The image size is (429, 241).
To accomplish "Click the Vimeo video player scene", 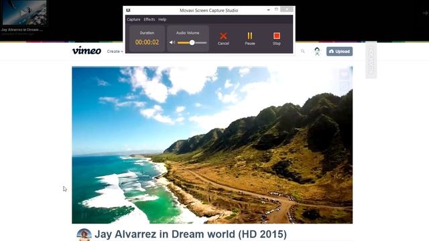I will point(212,145).
